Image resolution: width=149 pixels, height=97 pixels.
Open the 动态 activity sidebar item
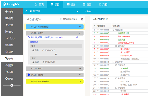point(10,38)
